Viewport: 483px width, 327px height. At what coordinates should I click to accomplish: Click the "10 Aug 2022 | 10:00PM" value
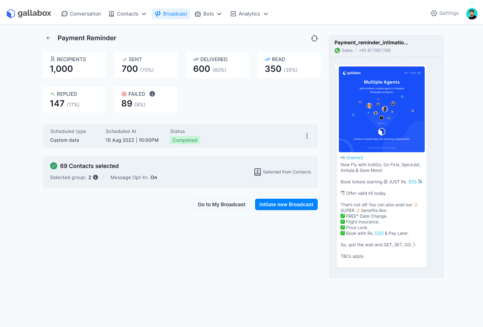(x=132, y=140)
